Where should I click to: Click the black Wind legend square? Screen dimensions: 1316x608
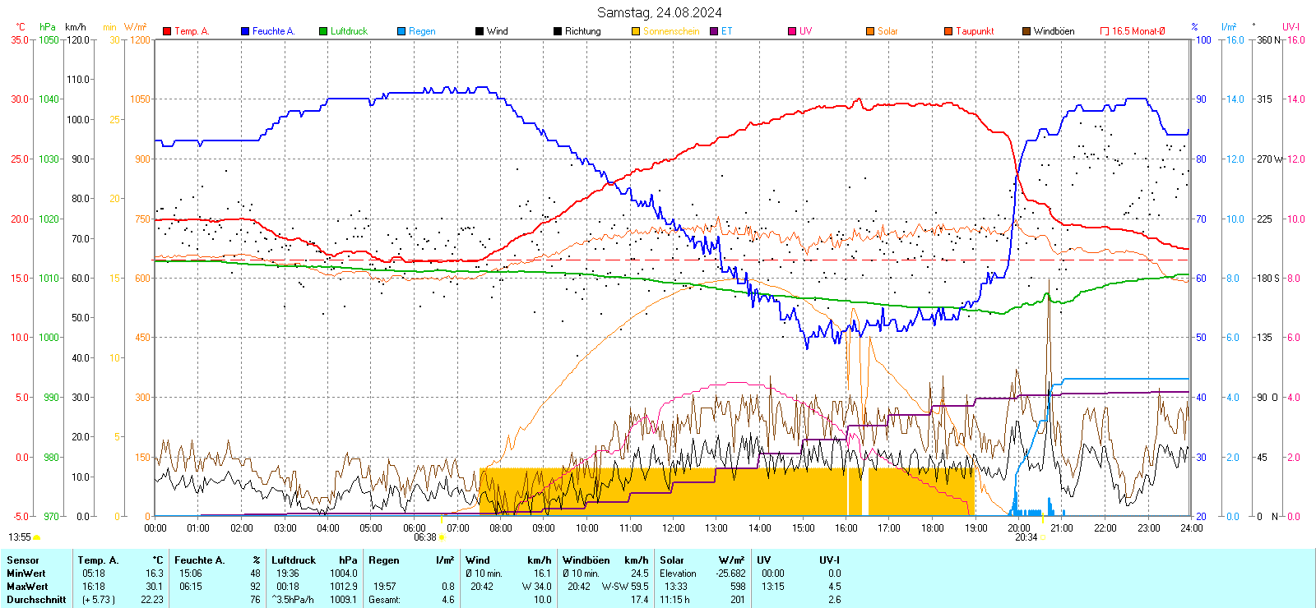(x=480, y=31)
